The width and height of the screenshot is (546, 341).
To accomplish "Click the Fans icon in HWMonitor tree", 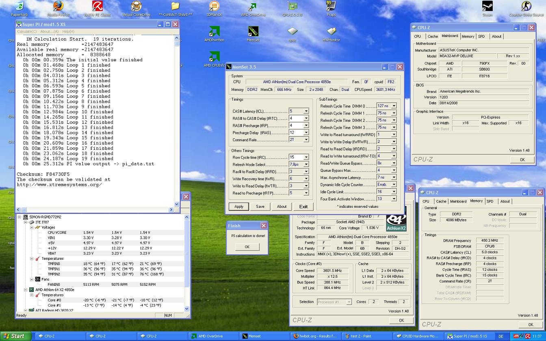I will tap(38, 279).
